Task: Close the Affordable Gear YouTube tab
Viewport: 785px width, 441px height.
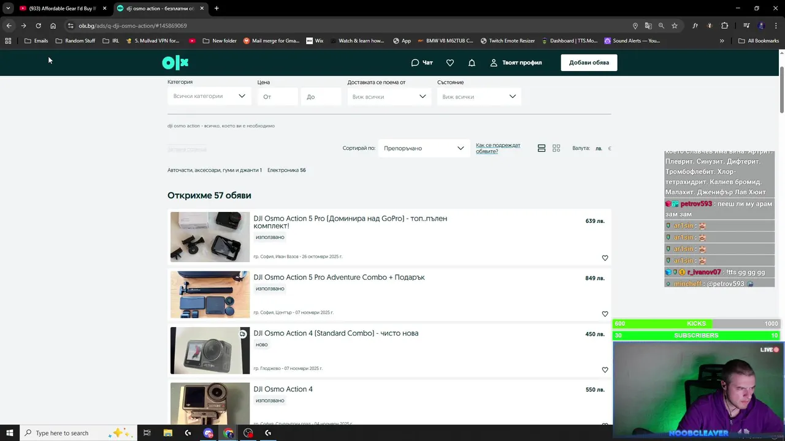Action: pyautogui.click(x=105, y=9)
